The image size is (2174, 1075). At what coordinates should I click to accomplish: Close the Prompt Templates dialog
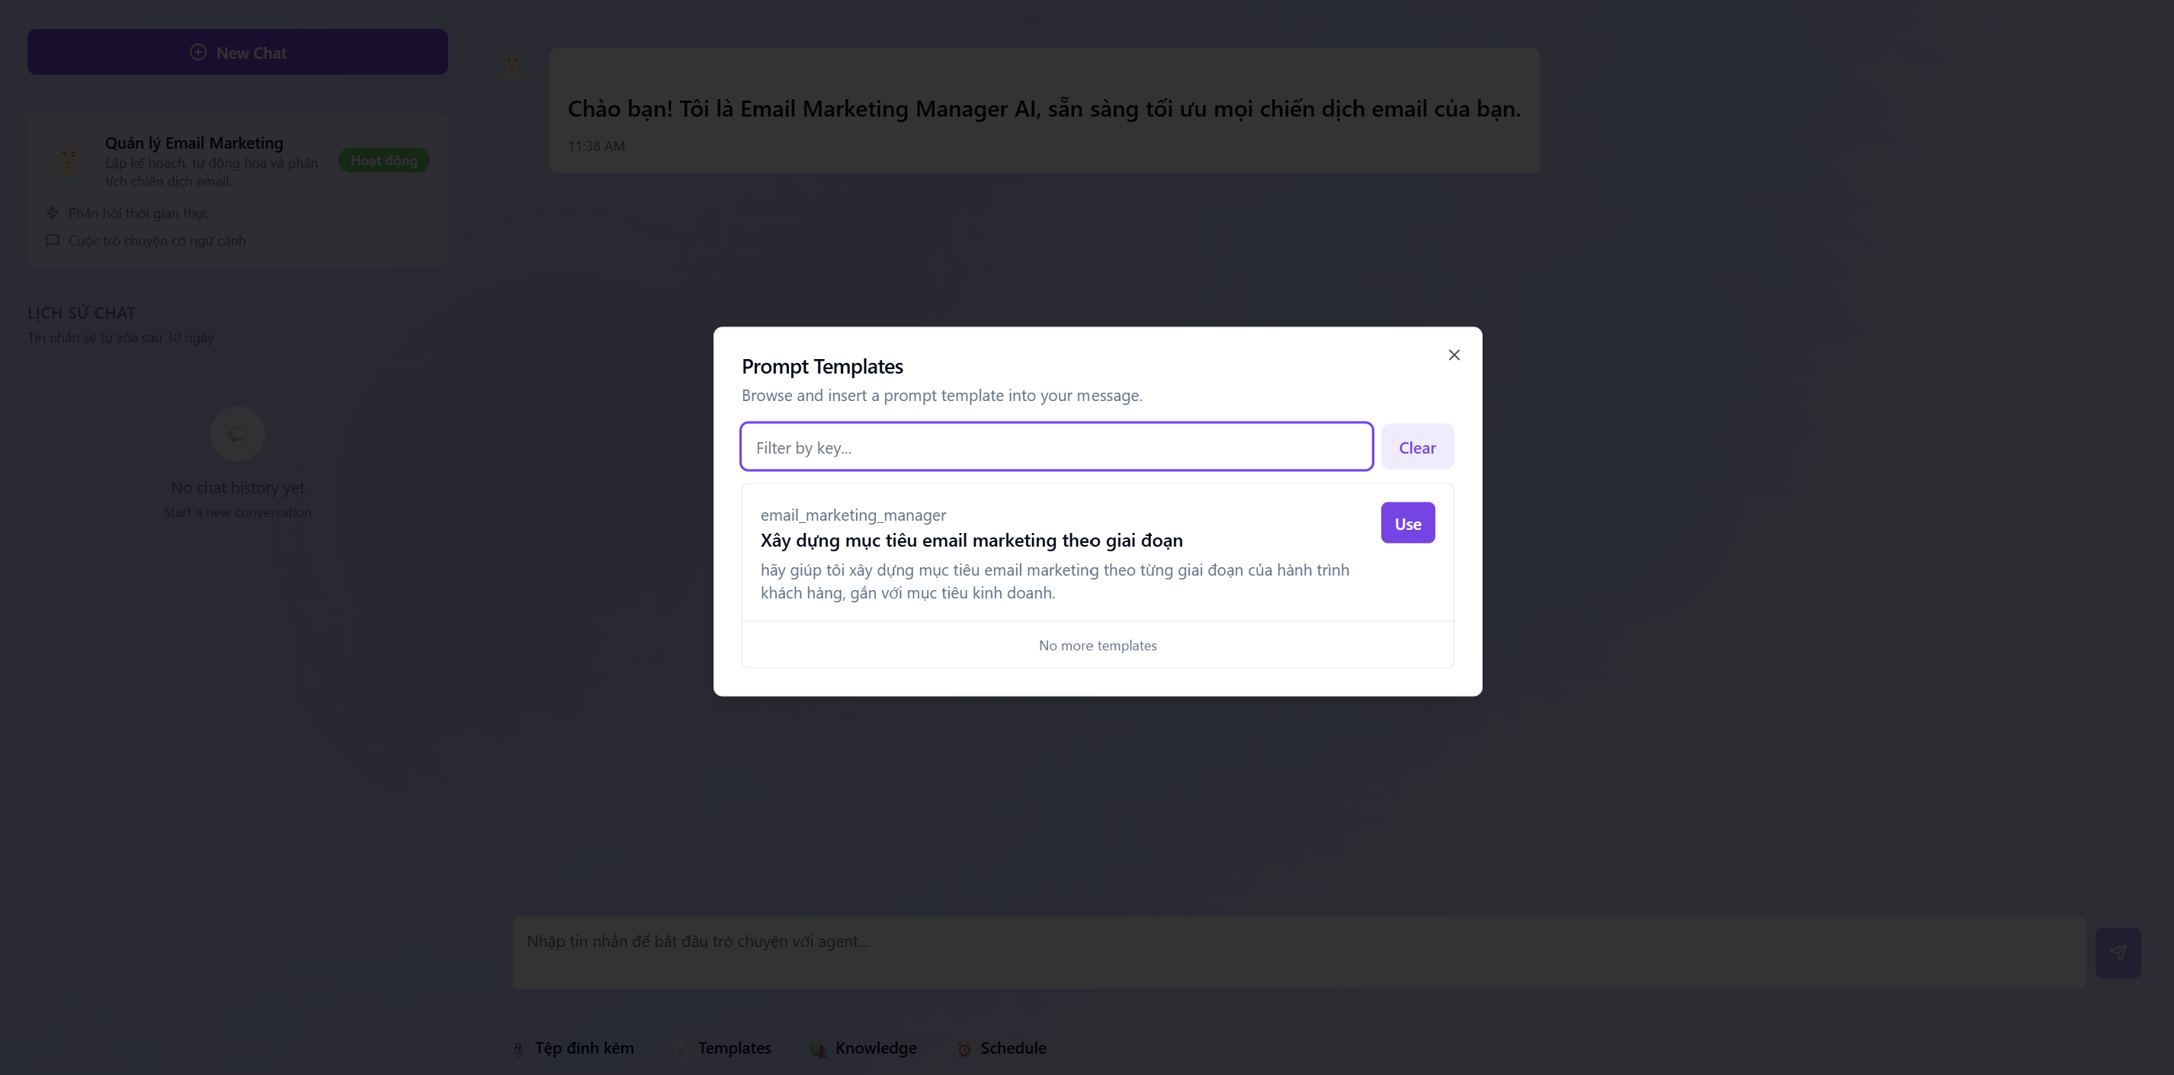click(x=1453, y=355)
